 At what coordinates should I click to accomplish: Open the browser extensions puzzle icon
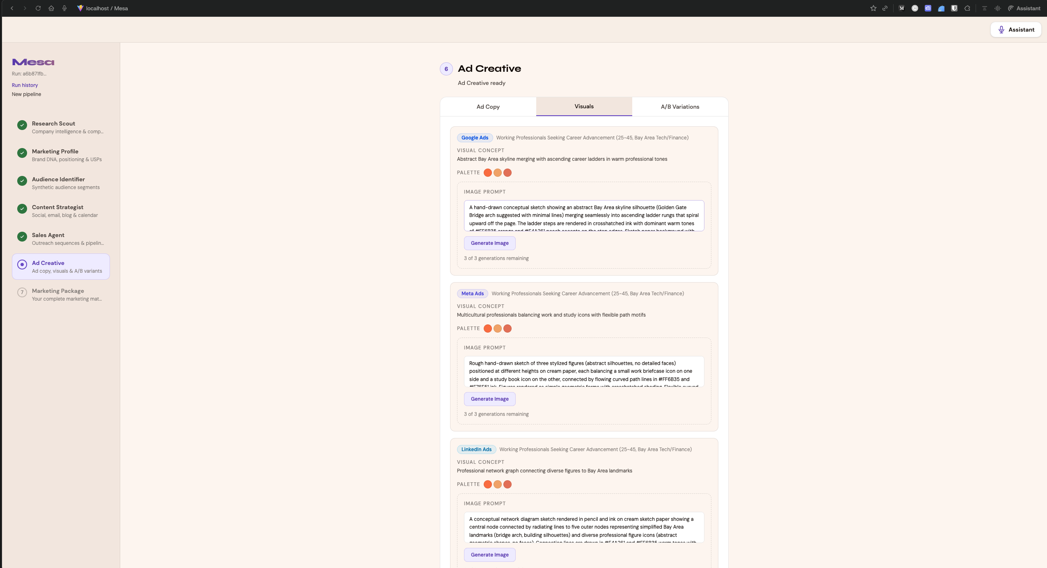(967, 8)
